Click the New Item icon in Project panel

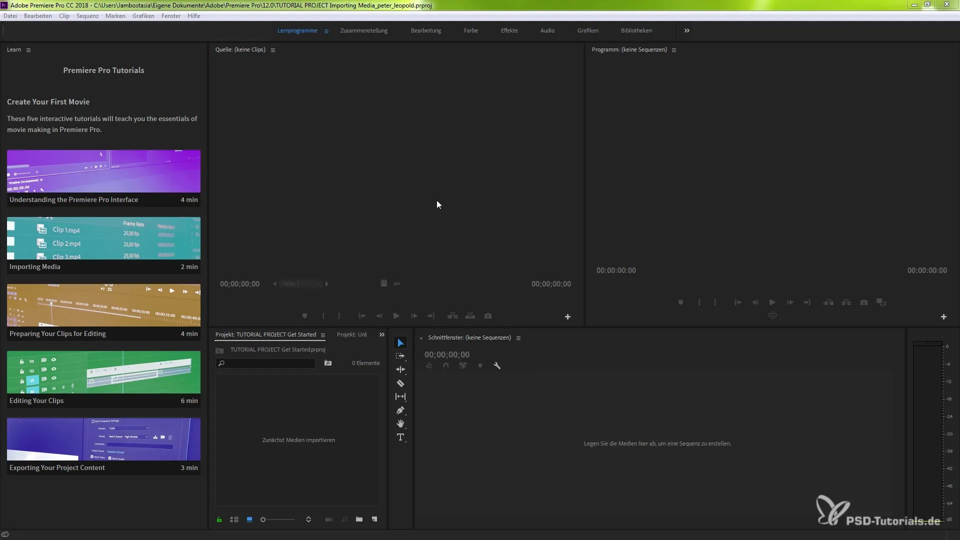(374, 519)
